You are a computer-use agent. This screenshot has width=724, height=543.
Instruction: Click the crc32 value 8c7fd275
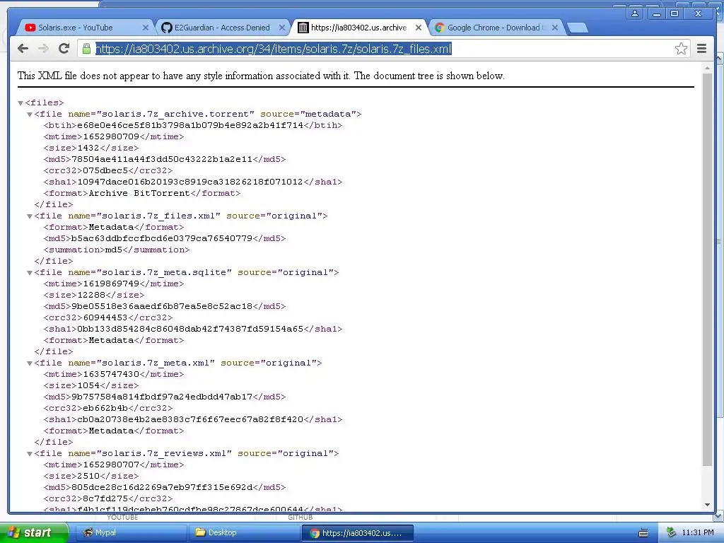[x=105, y=498]
